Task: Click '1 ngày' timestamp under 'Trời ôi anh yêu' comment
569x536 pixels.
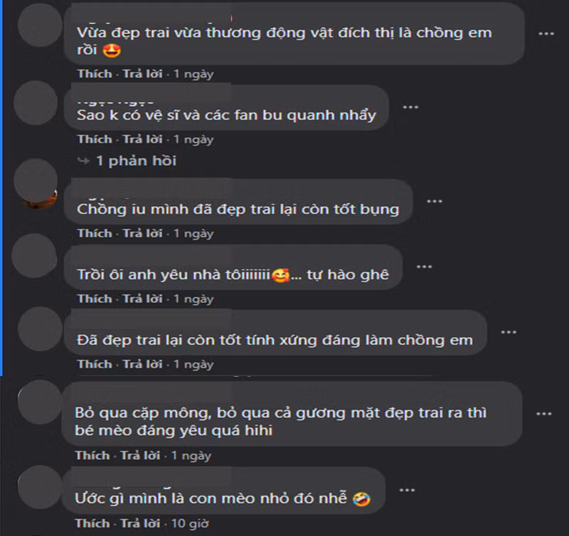Action: tap(193, 299)
